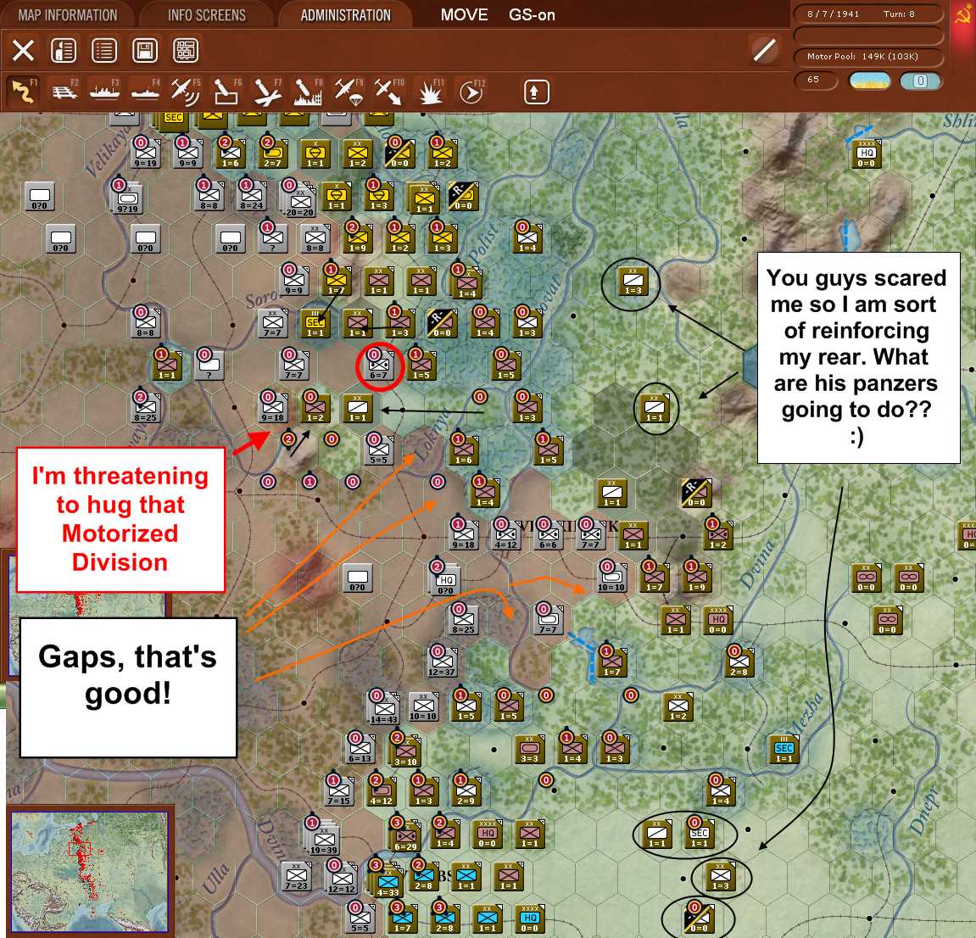Select the German HQ 0?0 counter
Viewport: 976px width, 938px height.
click(x=444, y=580)
